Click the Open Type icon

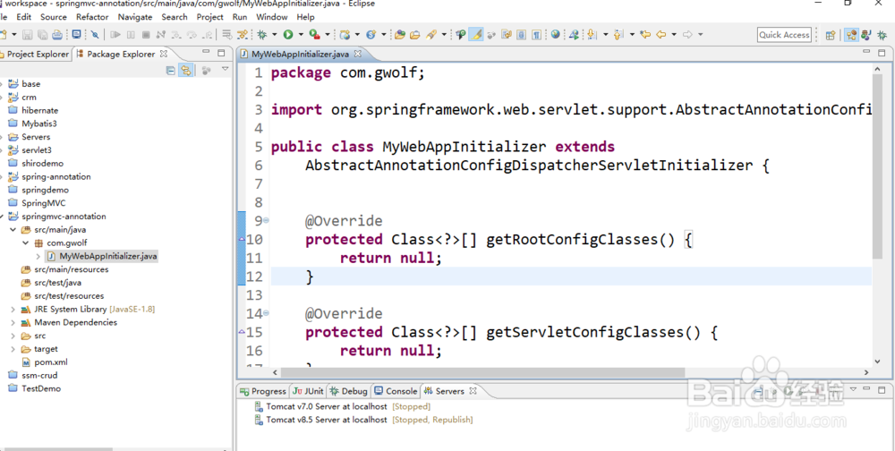click(x=399, y=35)
